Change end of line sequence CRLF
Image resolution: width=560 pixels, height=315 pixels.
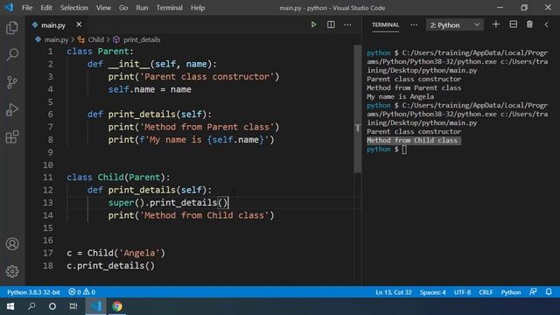486,292
